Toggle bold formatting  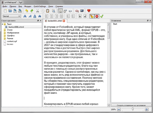pyautogui.click(x=25, y=16)
